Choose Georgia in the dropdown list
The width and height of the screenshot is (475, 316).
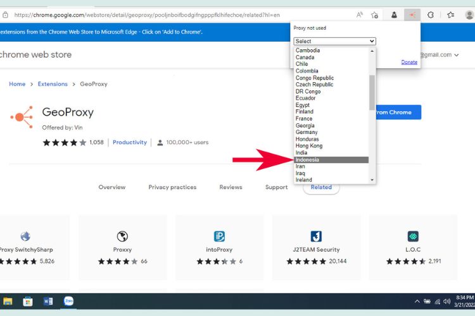point(331,126)
